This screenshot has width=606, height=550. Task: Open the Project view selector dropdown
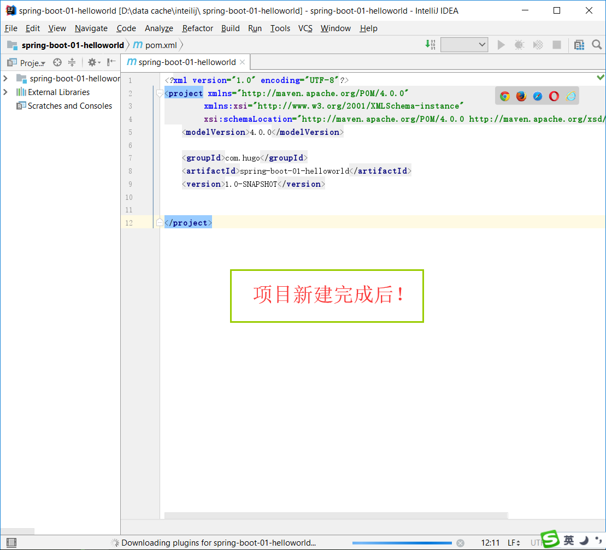point(32,63)
